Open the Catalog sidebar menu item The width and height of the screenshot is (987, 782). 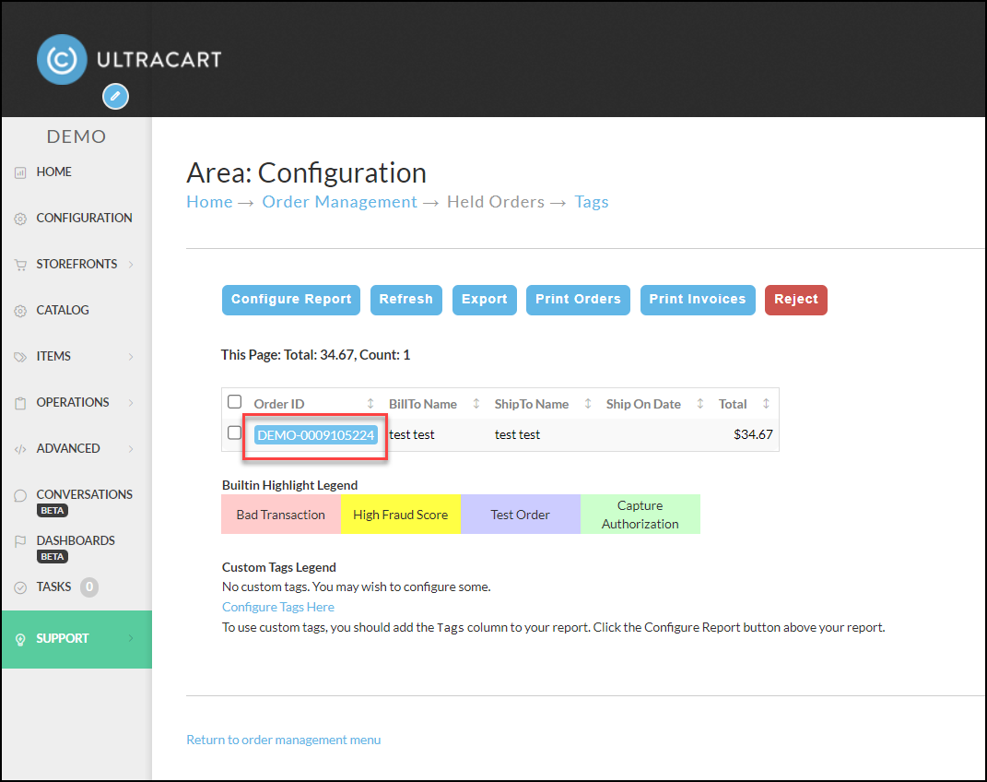tap(63, 310)
